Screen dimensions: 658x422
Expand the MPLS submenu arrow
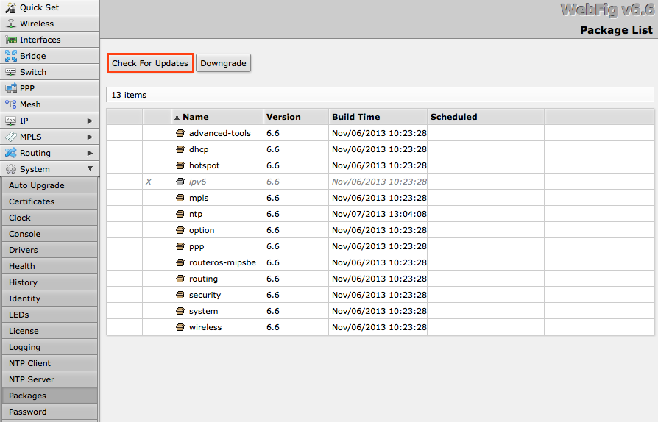click(x=90, y=137)
